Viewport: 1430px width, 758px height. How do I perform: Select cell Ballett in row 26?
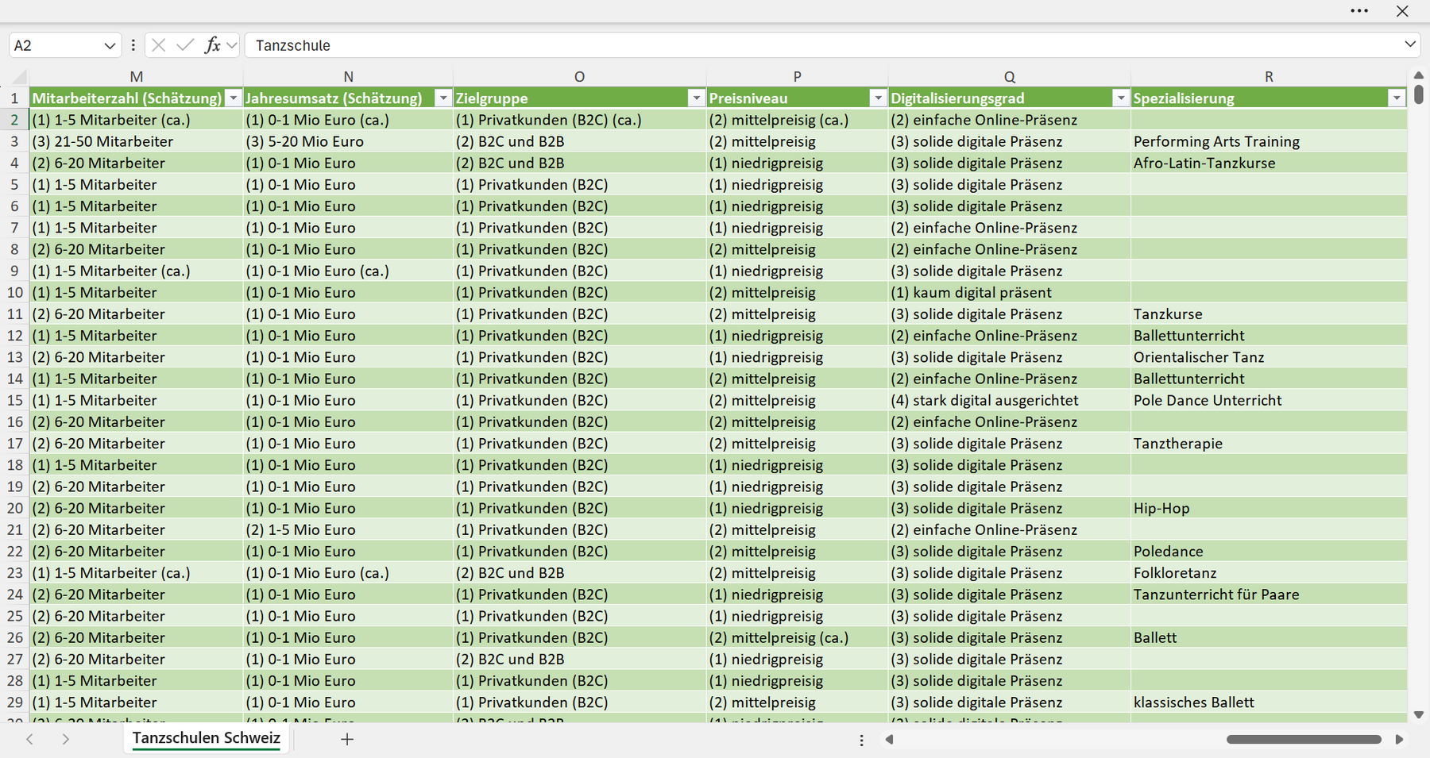tap(1269, 637)
